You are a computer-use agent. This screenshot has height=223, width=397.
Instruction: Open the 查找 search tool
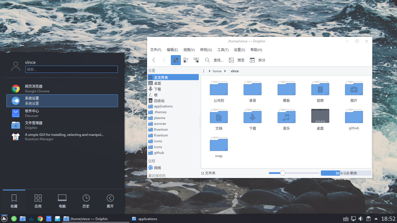click(x=214, y=60)
